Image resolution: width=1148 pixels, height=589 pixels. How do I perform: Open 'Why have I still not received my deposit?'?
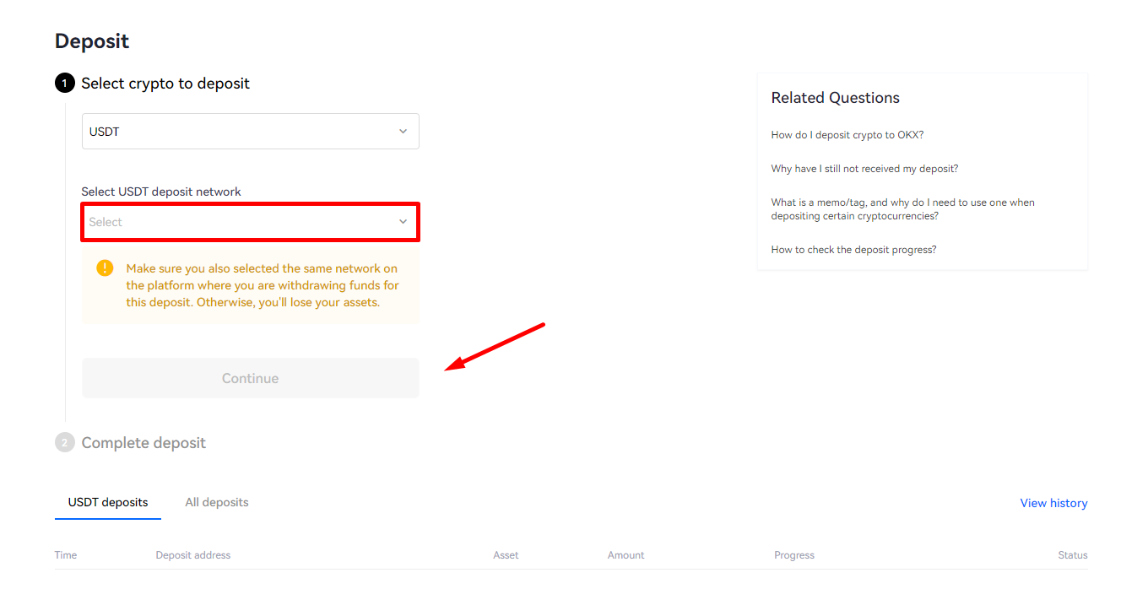pyautogui.click(x=864, y=169)
